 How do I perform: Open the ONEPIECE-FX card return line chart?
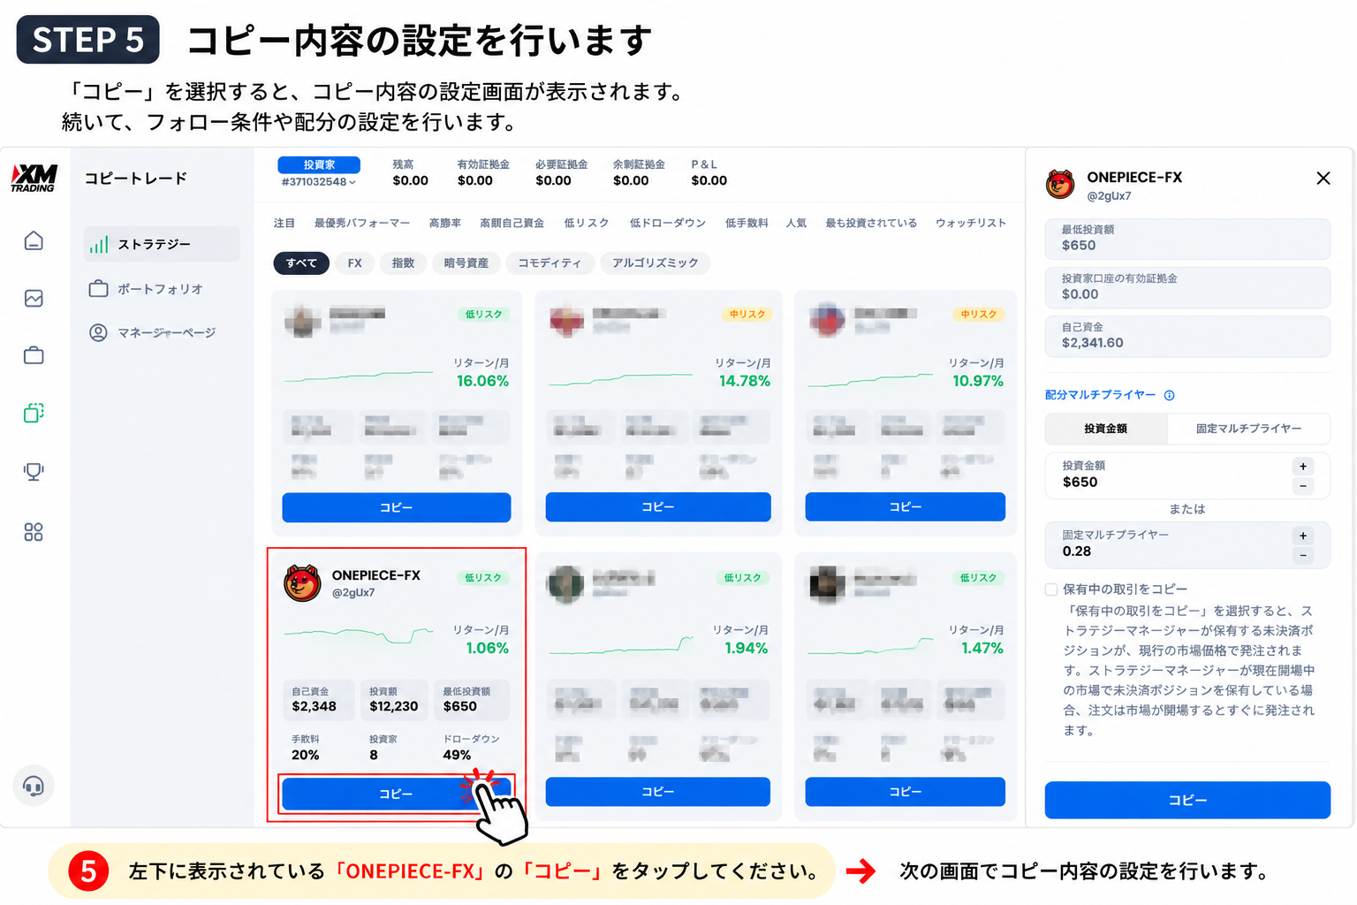359,635
